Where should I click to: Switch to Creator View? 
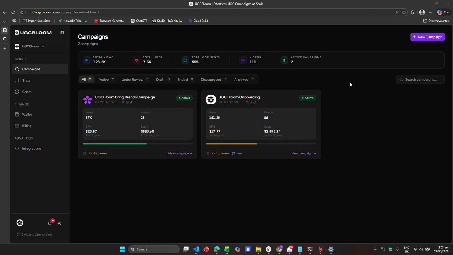coord(35,234)
